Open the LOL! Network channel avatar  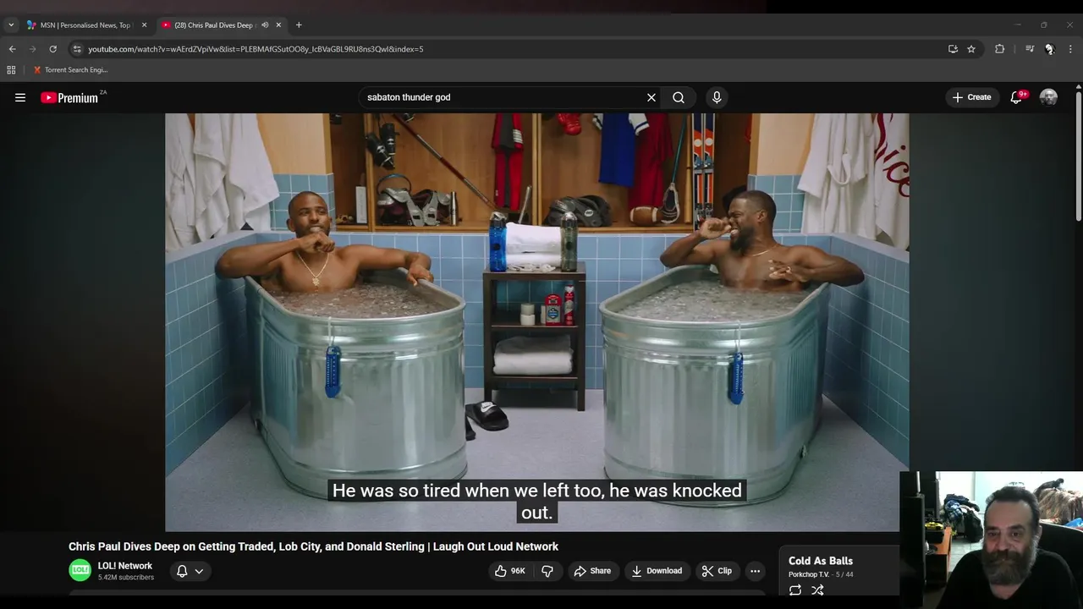(x=80, y=570)
